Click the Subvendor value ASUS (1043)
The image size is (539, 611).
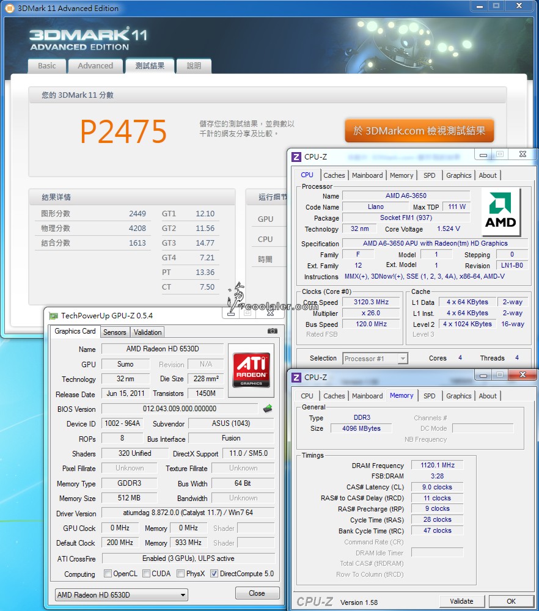click(x=231, y=423)
